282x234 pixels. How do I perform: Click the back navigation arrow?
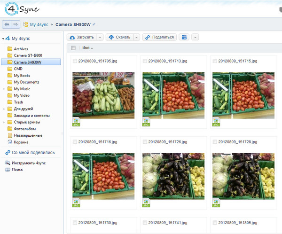click(7, 24)
